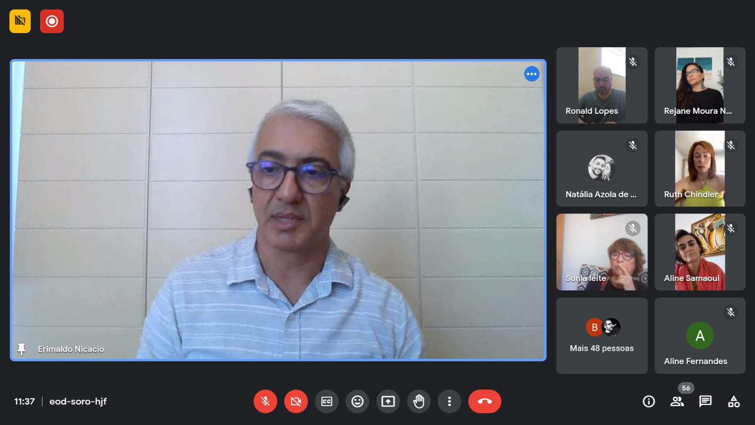This screenshot has height=425, width=755.
Task: Click the Erimaldo Nicacio name label
Action: click(x=71, y=349)
